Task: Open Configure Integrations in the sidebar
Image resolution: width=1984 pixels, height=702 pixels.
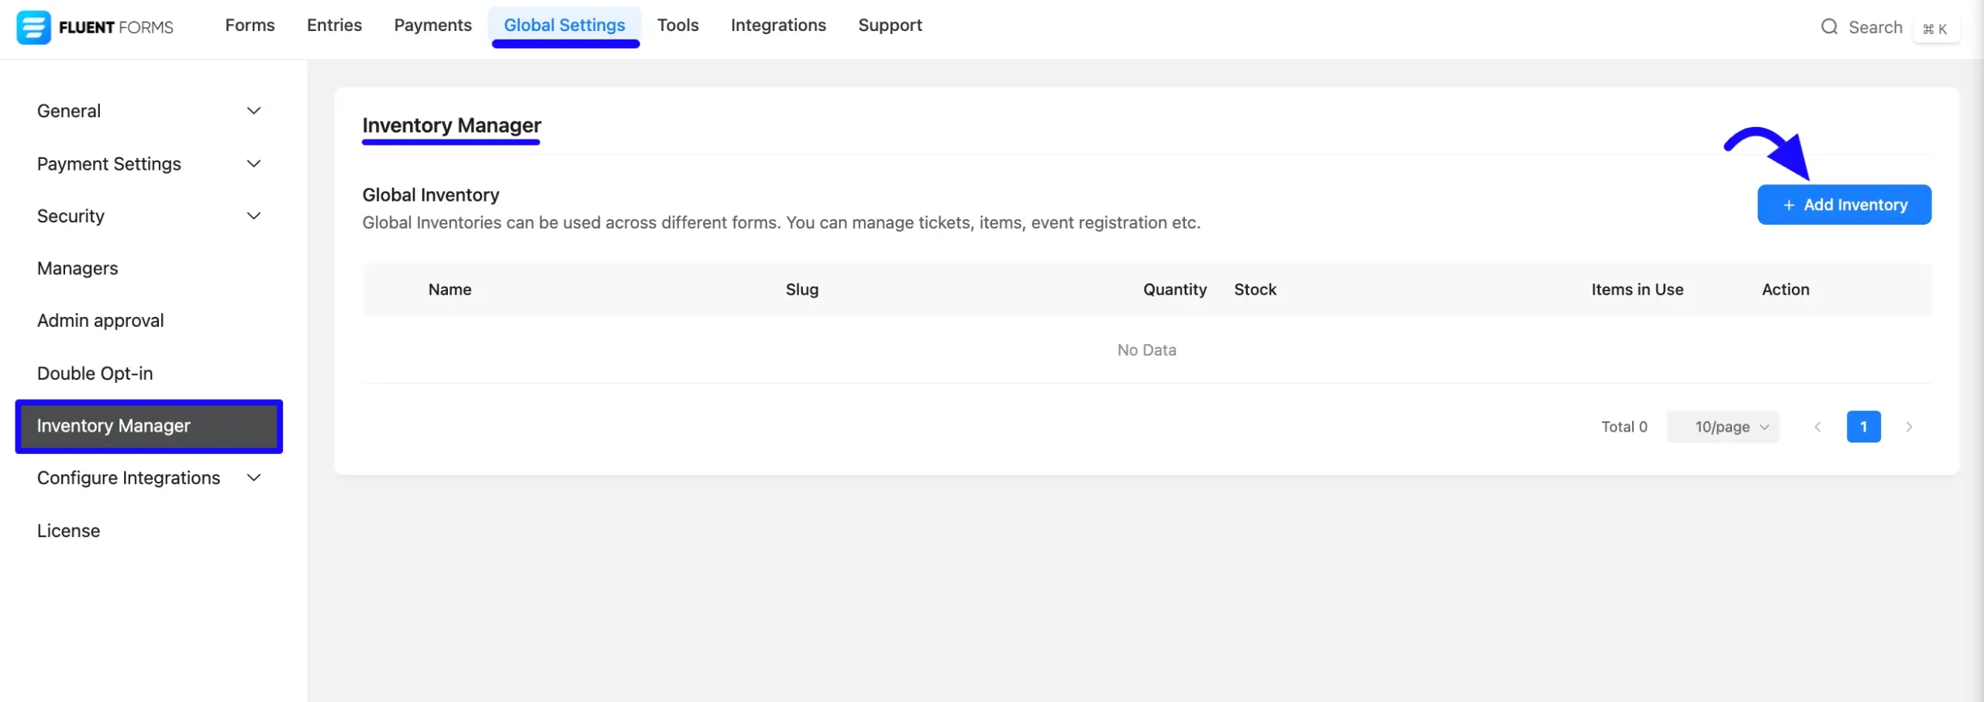Action: pyautogui.click(x=129, y=477)
